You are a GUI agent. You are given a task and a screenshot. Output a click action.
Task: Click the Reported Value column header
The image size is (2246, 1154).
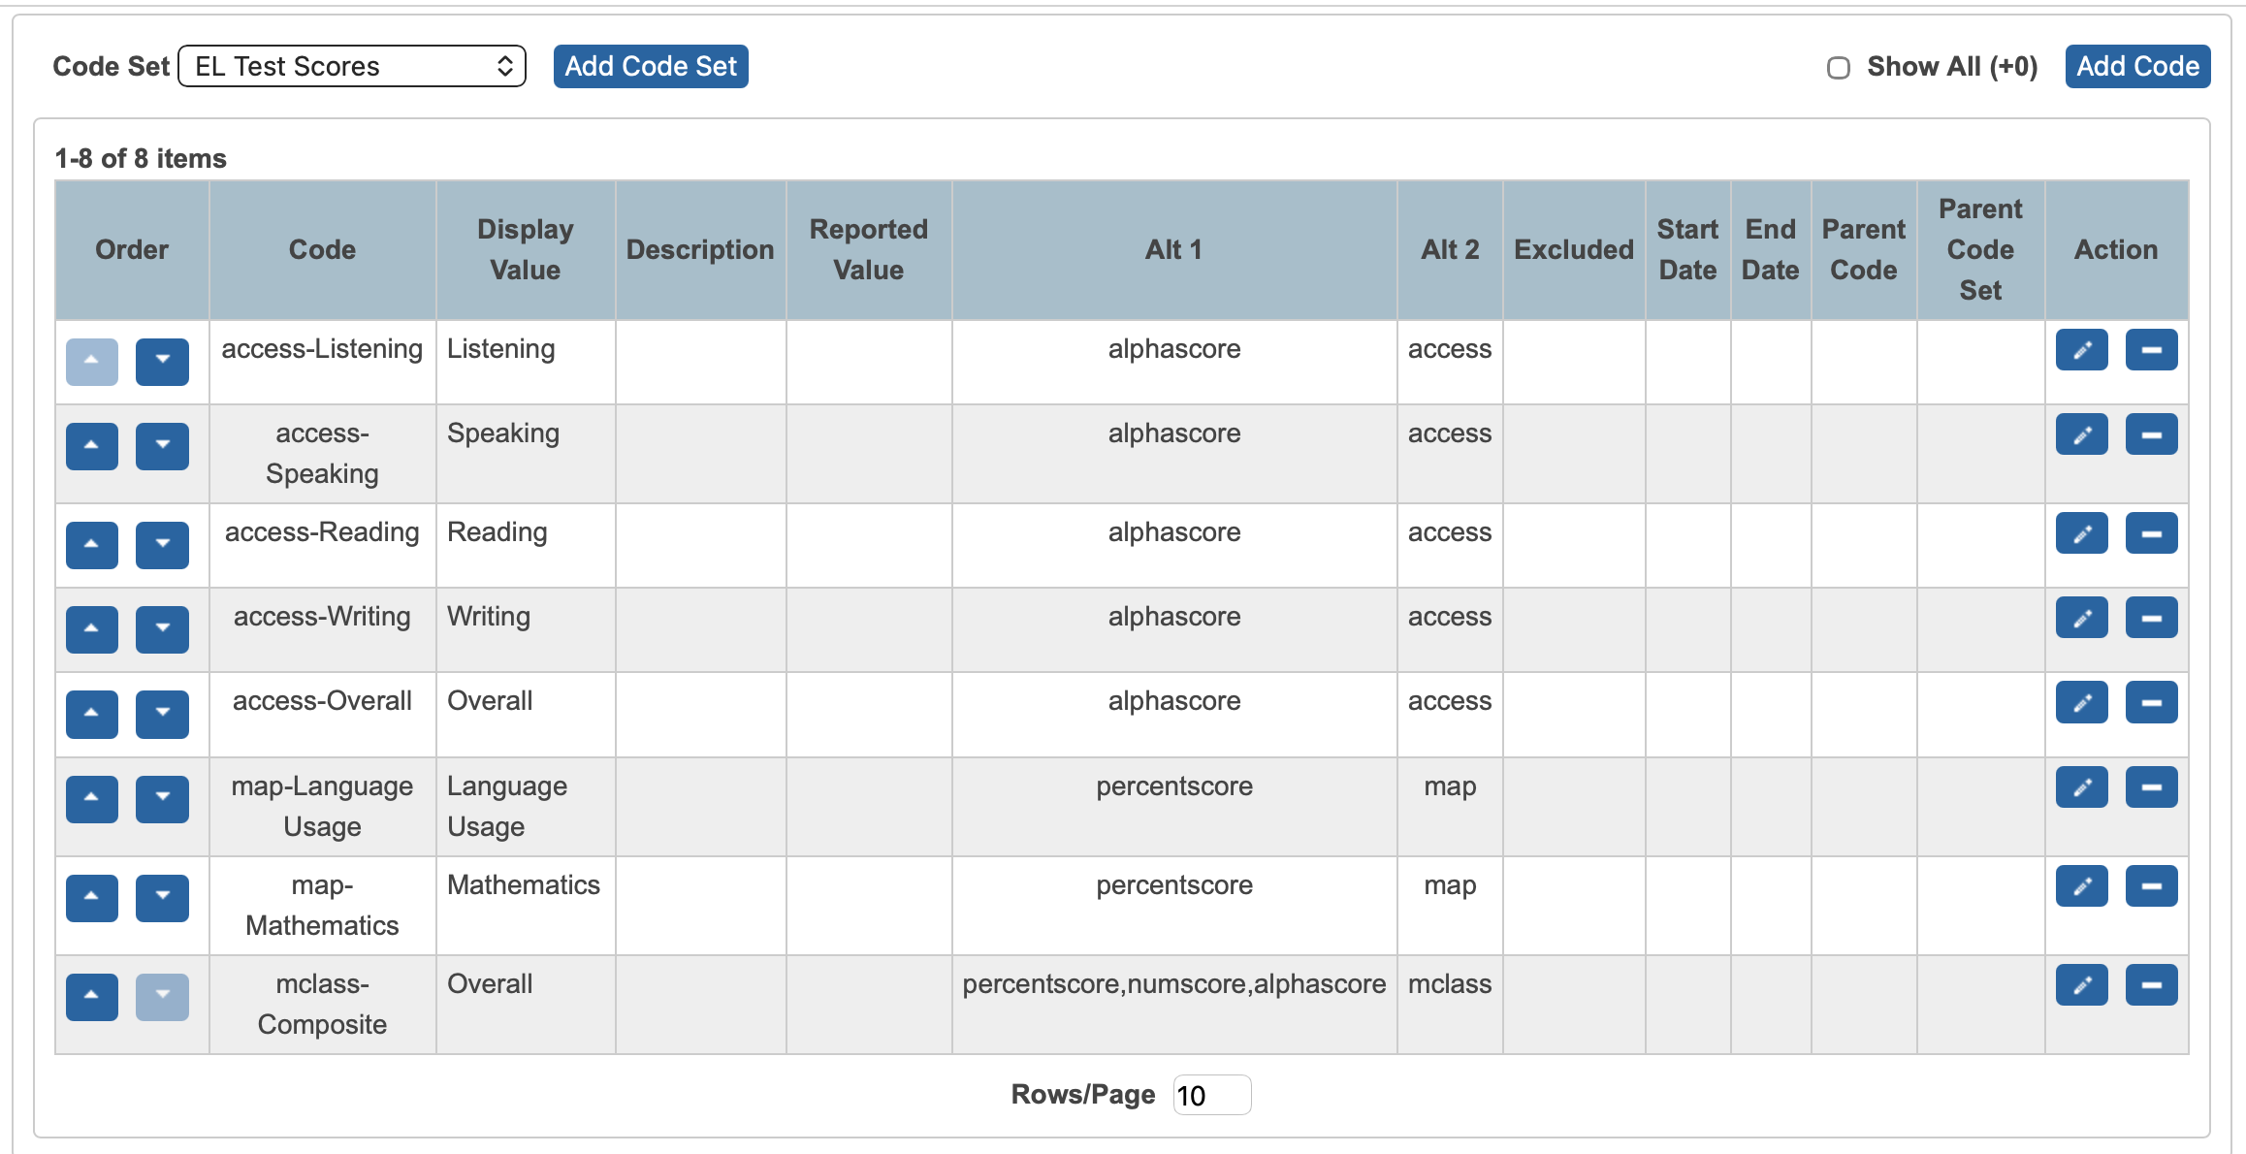click(x=869, y=250)
